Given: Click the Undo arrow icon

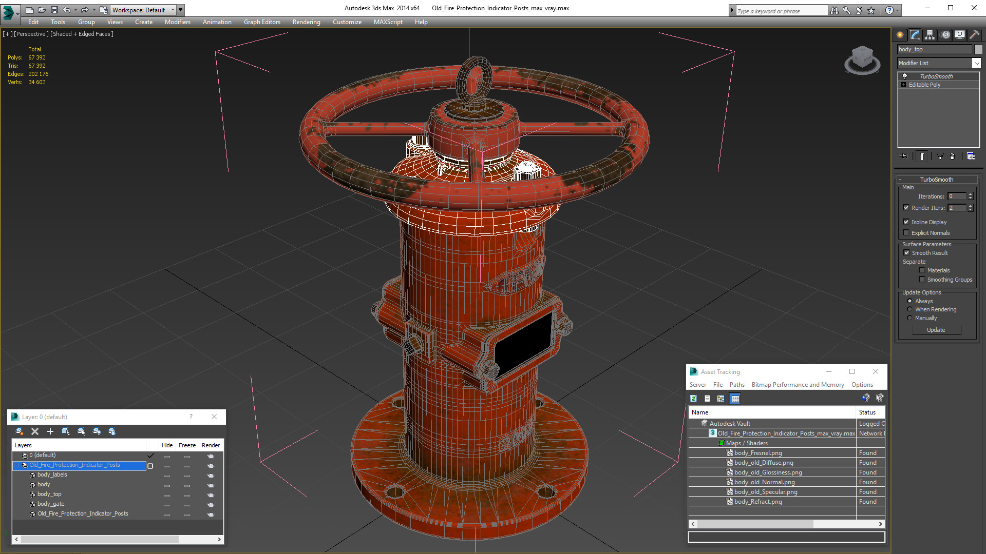Looking at the screenshot, I should tap(67, 10).
